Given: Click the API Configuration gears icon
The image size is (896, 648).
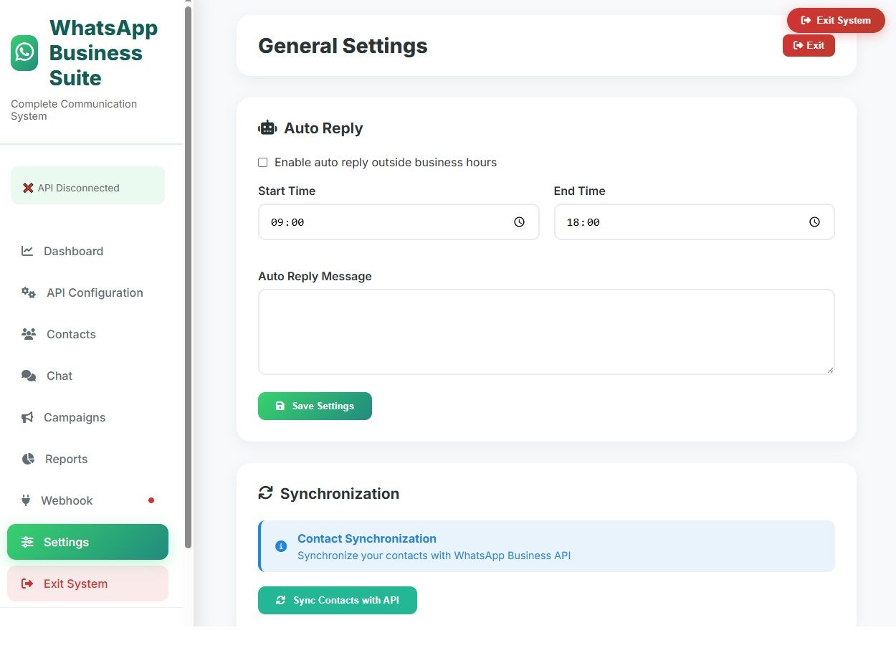Looking at the screenshot, I should [x=29, y=292].
